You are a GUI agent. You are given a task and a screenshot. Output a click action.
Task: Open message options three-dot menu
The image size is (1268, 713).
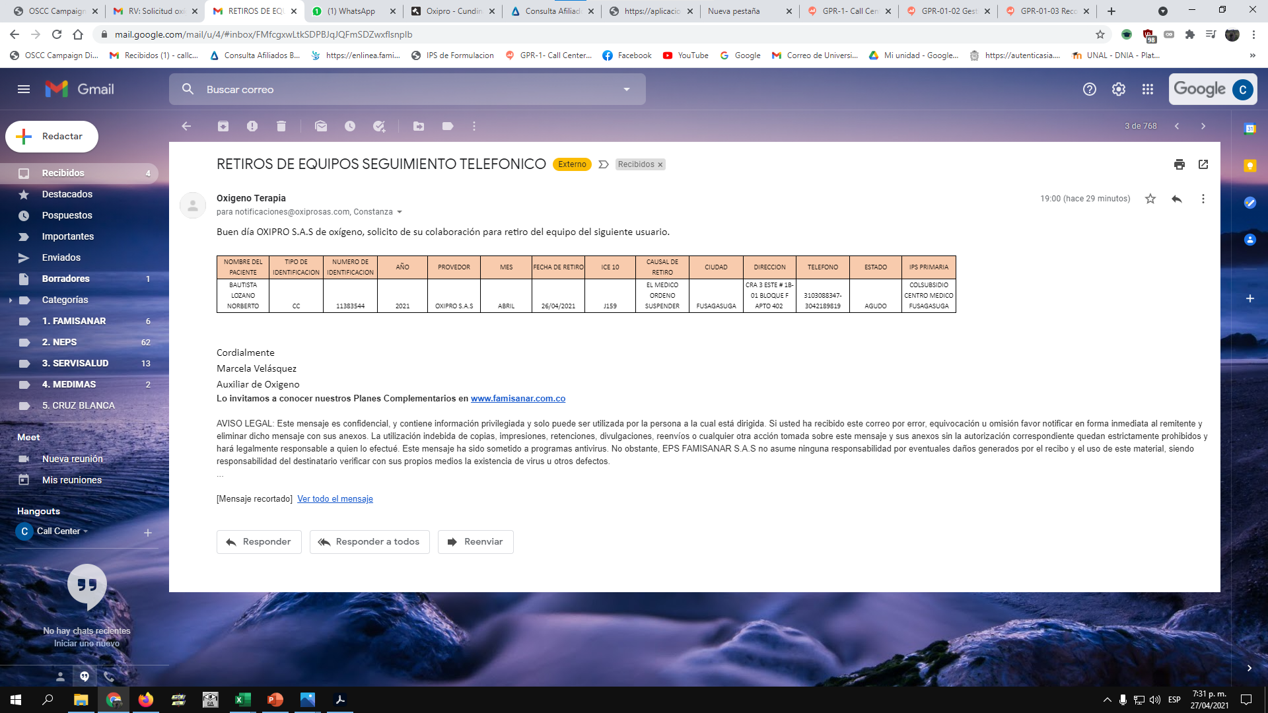1203,199
